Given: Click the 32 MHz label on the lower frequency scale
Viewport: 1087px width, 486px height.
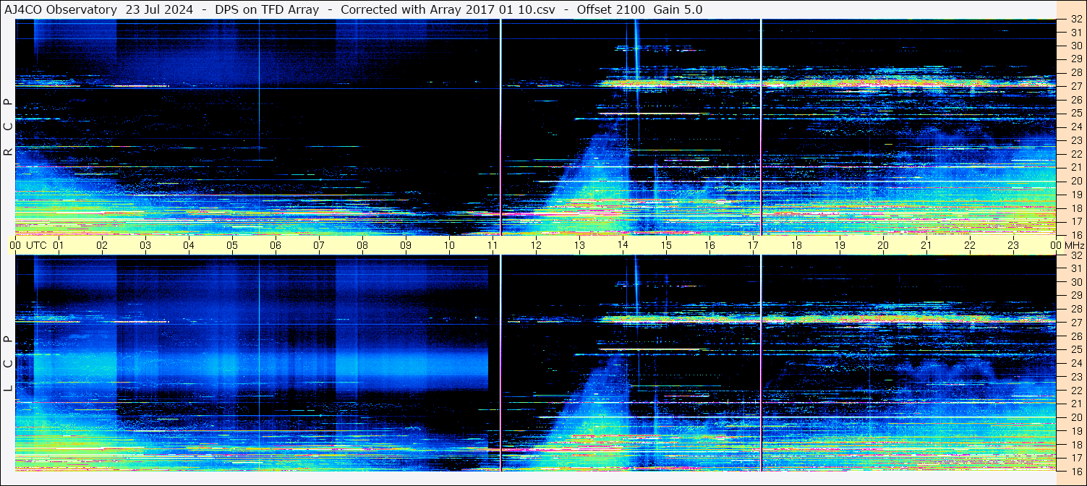Looking at the screenshot, I should coord(1075,255).
